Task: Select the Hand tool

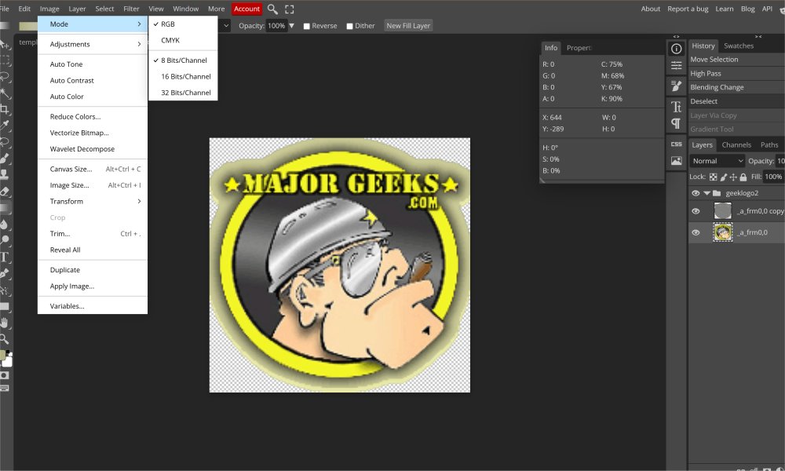Action: click(x=5, y=323)
